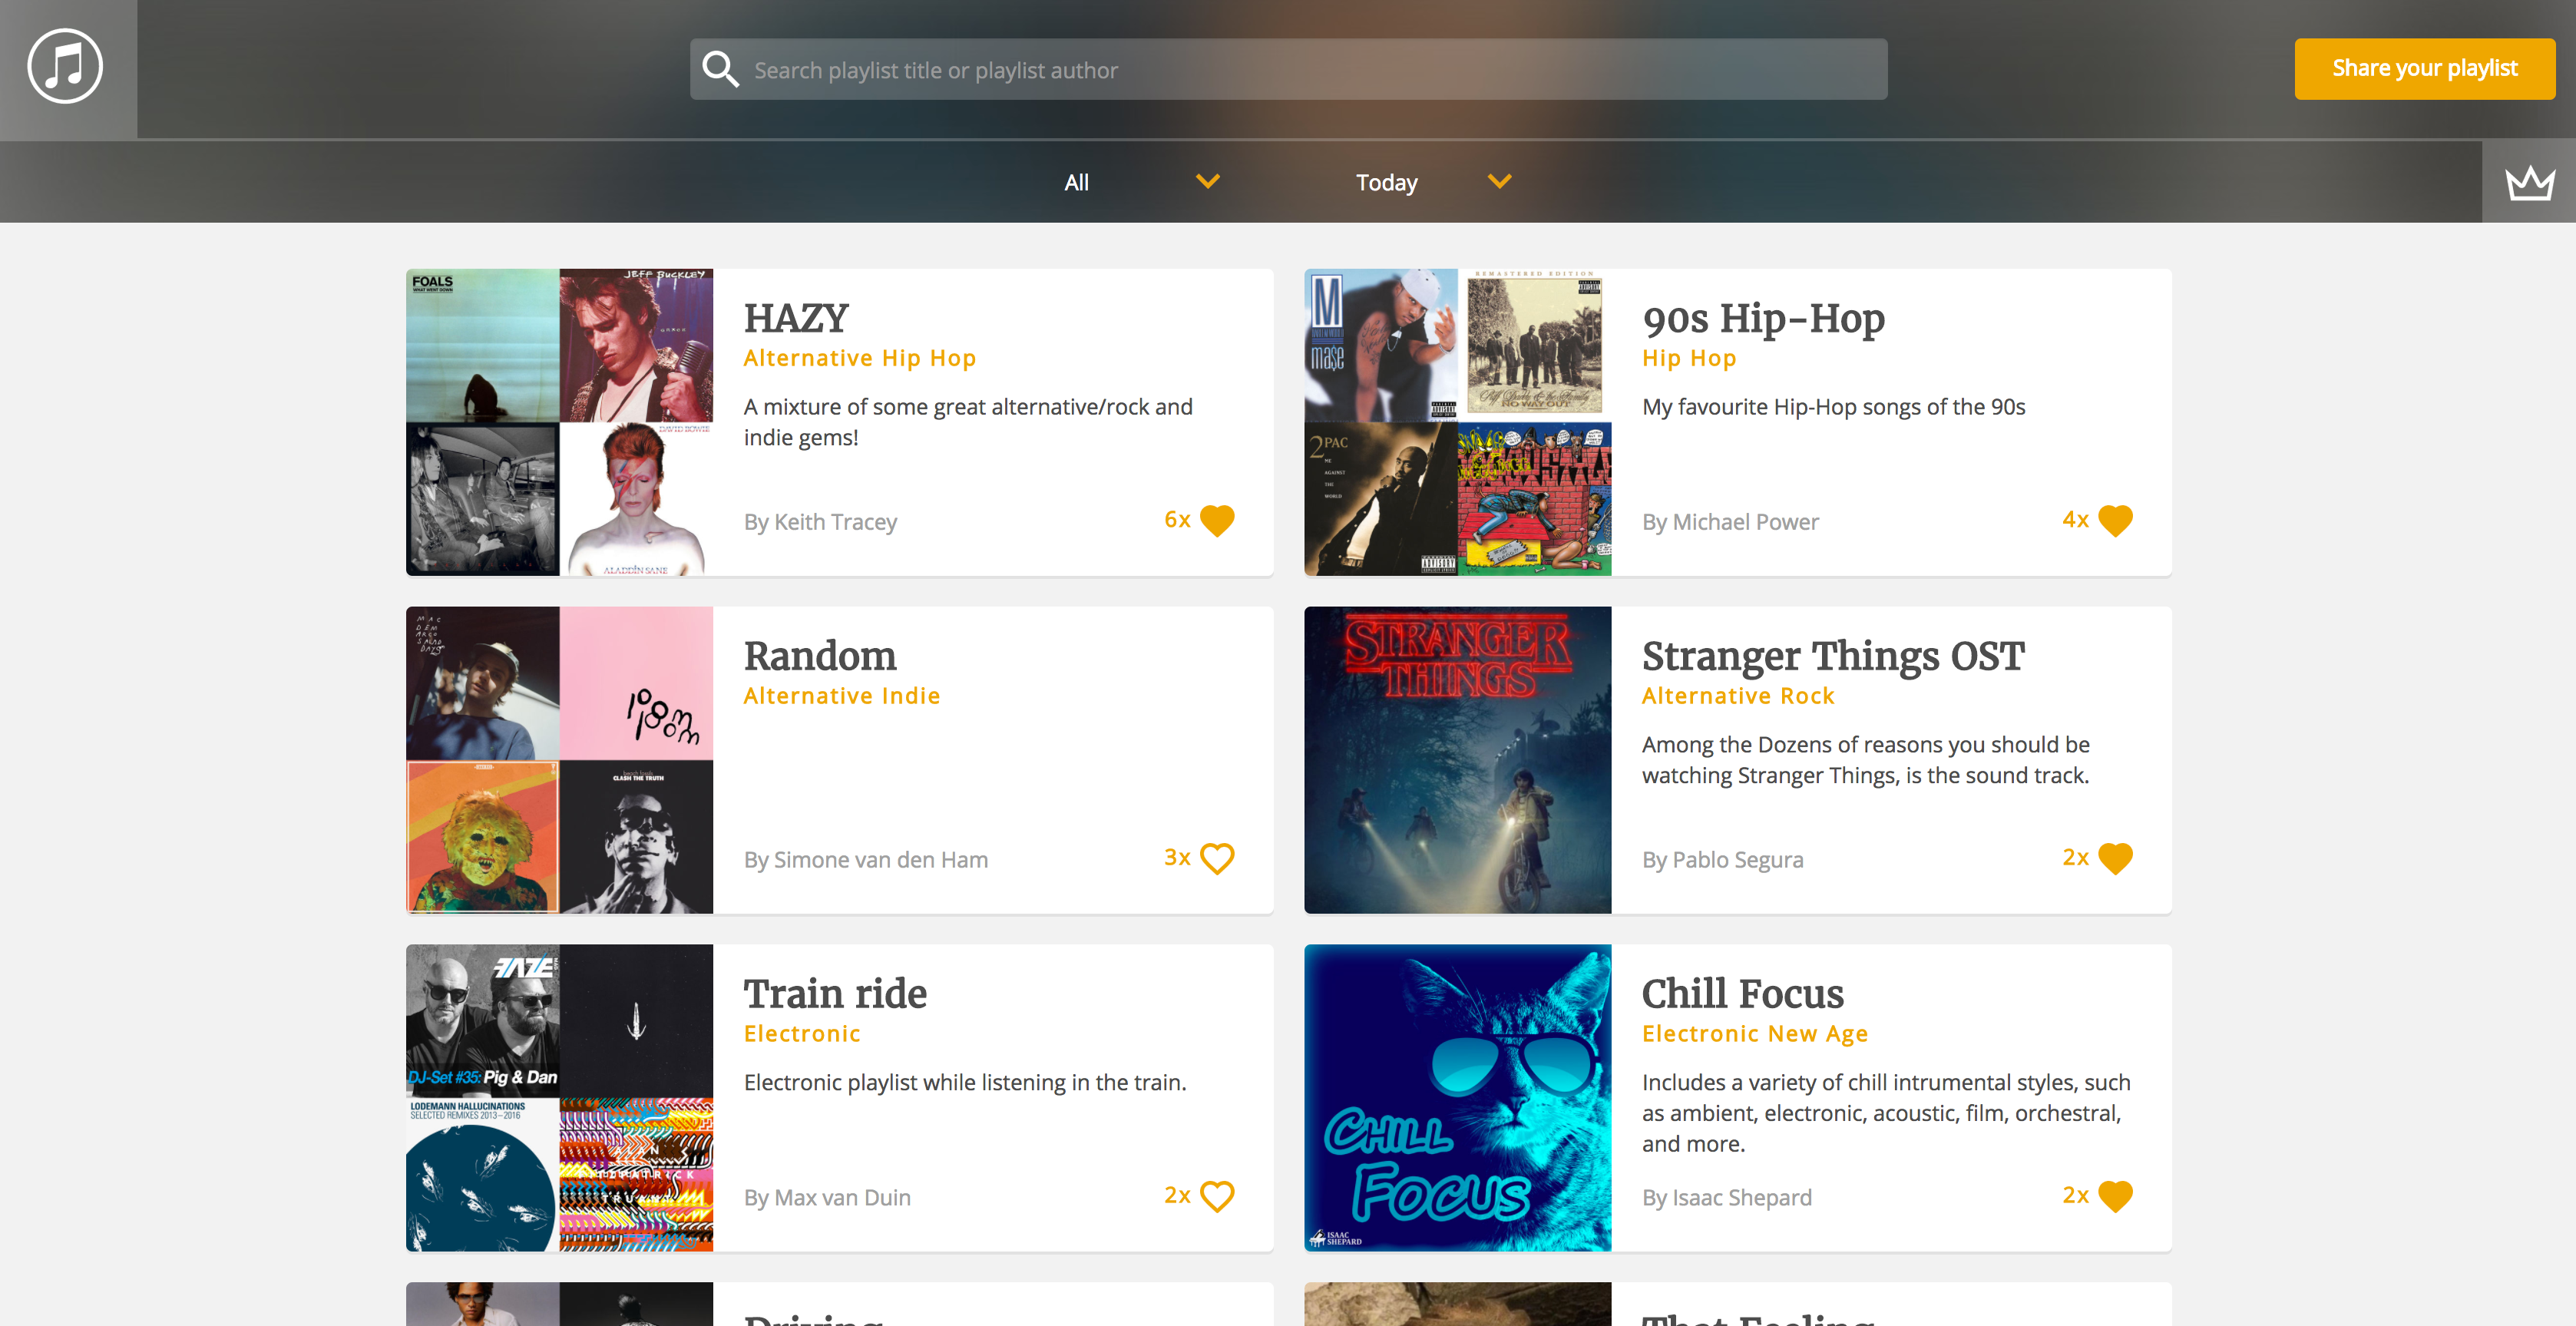Click the music note logo icon
Image resolution: width=2576 pixels, height=1326 pixels.
coord(64,66)
